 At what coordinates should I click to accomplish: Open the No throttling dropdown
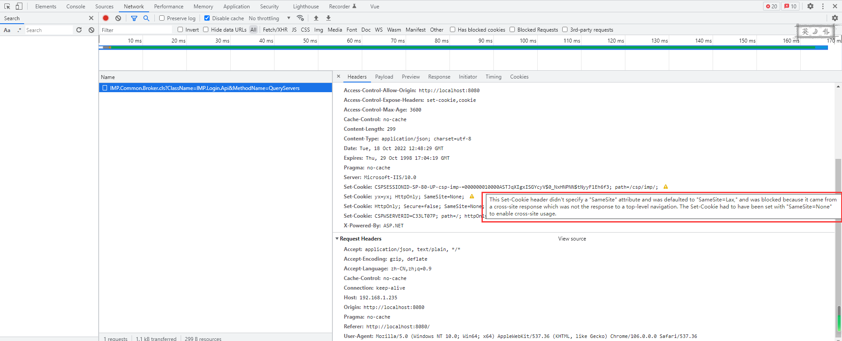pyautogui.click(x=269, y=18)
